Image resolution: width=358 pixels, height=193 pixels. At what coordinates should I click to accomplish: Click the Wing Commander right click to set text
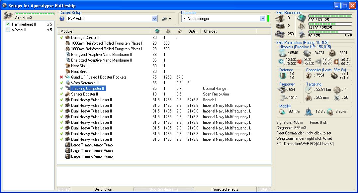(x=304, y=138)
